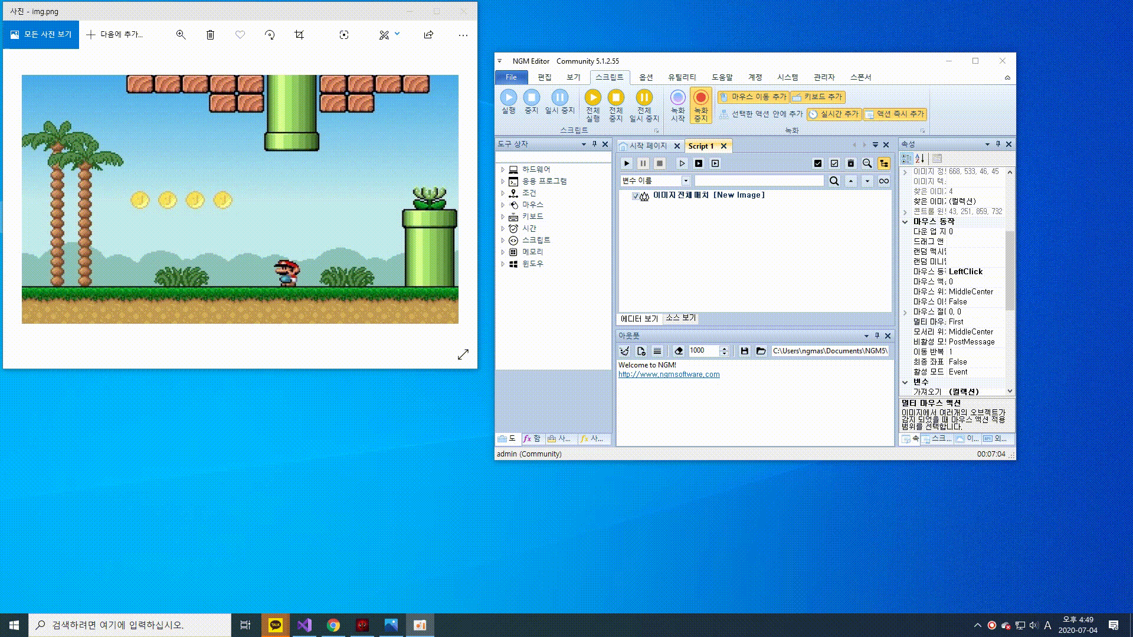This screenshot has width=1133, height=637.
Task: Click the favorite heart icon in Photos
Action: pyautogui.click(x=240, y=35)
